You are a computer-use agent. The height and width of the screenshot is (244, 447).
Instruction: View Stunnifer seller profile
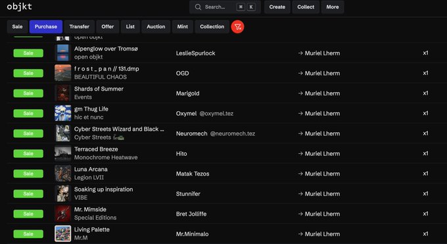188,194
